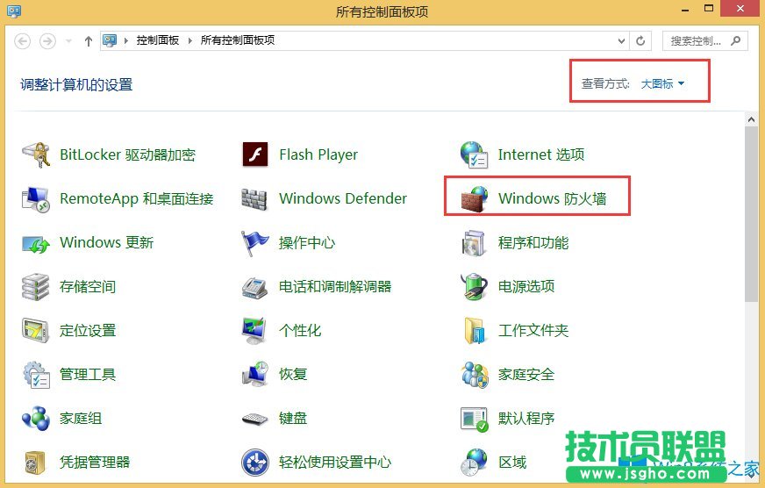The image size is (765, 488).
Task: Open the 定位设置 map icon
Action: [36, 330]
